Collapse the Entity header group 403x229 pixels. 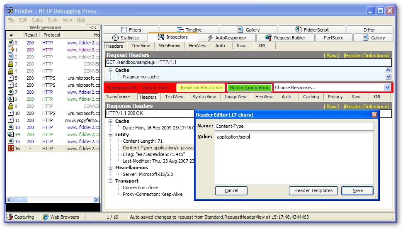[x=111, y=134]
